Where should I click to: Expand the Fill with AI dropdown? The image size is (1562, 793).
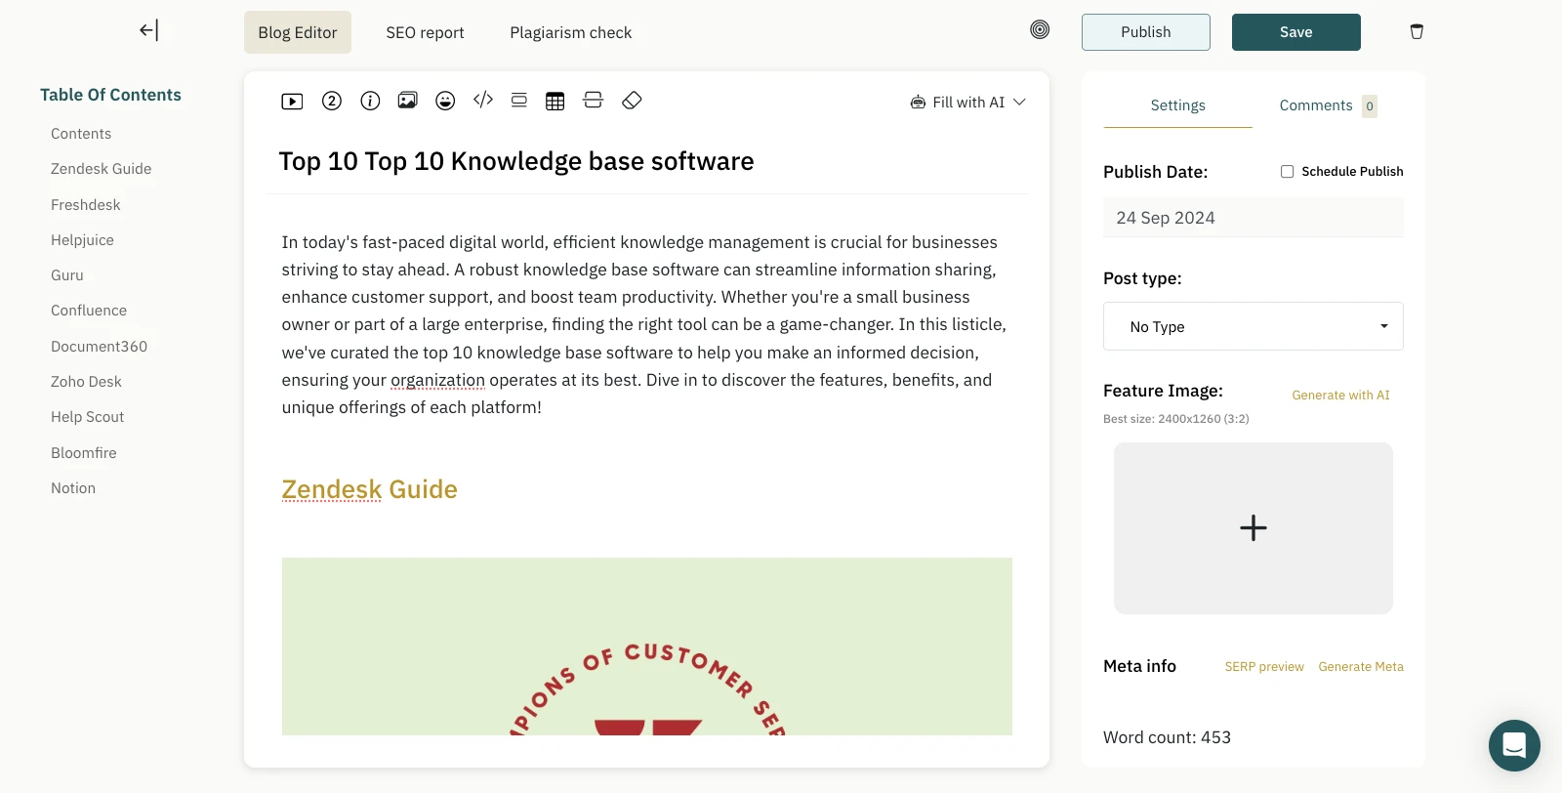point(967,102)
